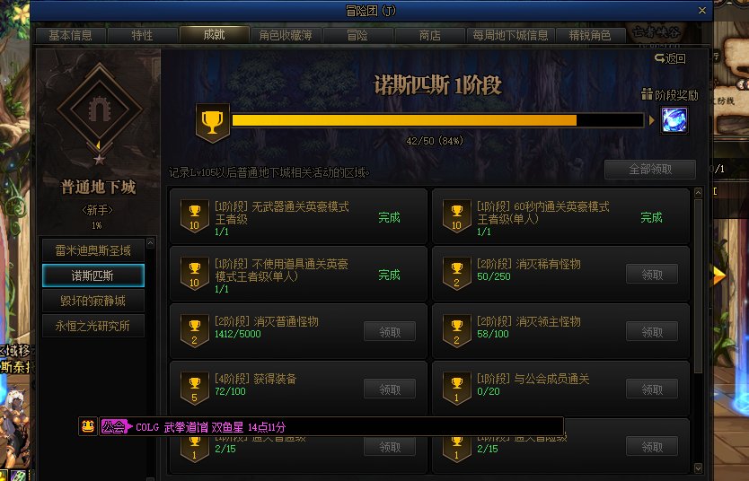Screen dimensions: 749x481
Task: Click the stage reward skill icon
Action: coord(674,119)
